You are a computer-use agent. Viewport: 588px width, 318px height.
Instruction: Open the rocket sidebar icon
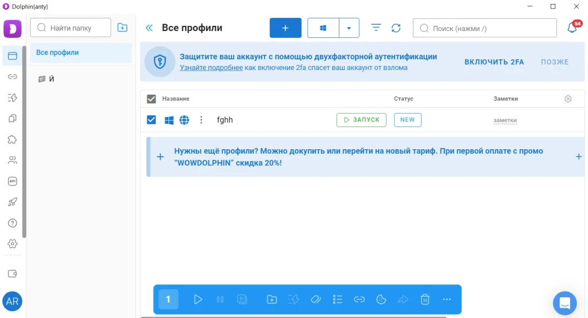(x=13, y=202)
